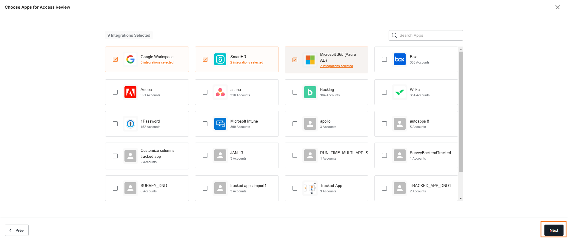Go to Next step
The height and width of the screenshot is (238, 568).
pos(554,230)
